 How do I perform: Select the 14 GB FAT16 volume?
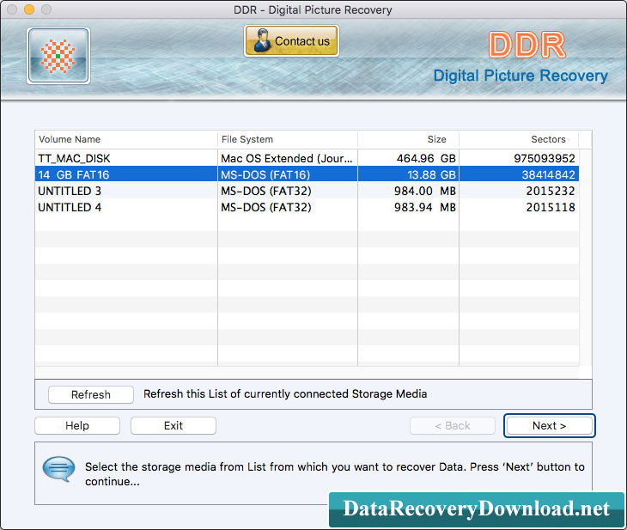(307, 174)
